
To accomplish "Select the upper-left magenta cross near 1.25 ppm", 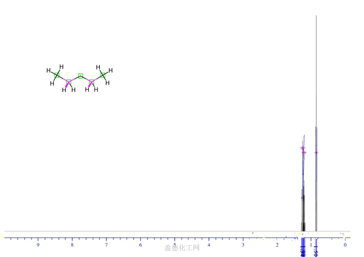I will click(302, 148).
